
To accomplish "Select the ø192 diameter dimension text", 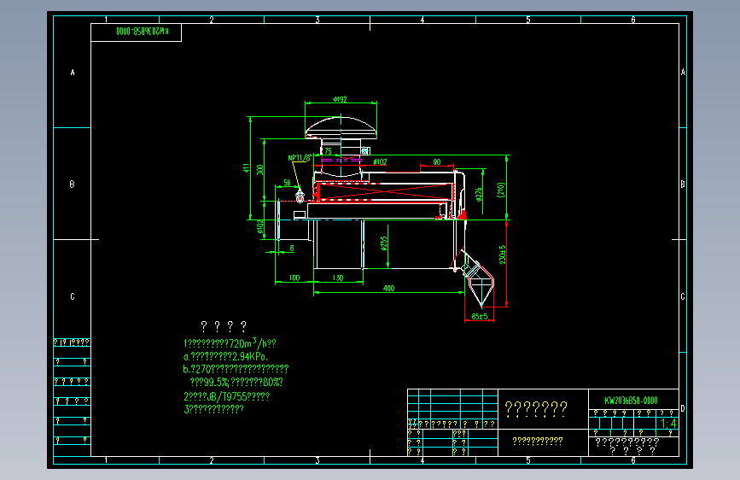I will pos(341,99).
